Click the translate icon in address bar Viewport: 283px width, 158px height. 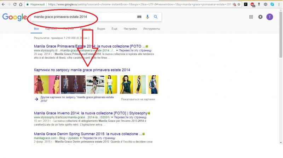(x=234, y=5)
